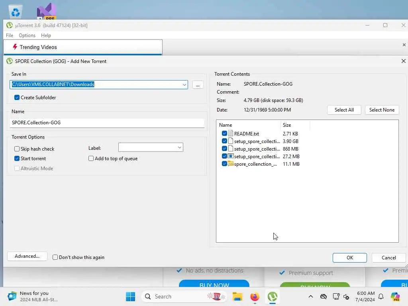
Task: Click the torrent Name input field
Action: pyautogui.click(x=107, y=123)
